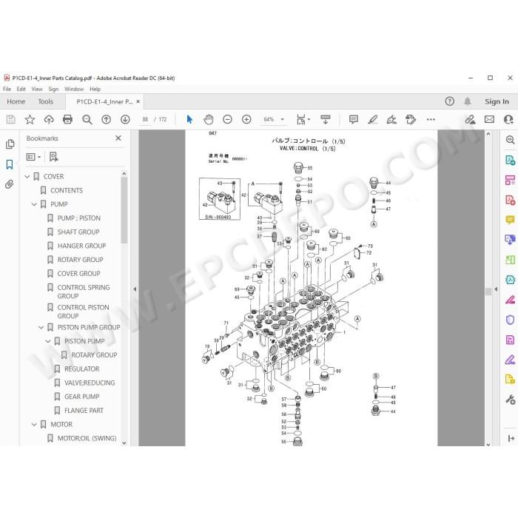This screenshot has height=518, width=518.
Task: Click the Print file icon
Action: click(x=67, y=119)
